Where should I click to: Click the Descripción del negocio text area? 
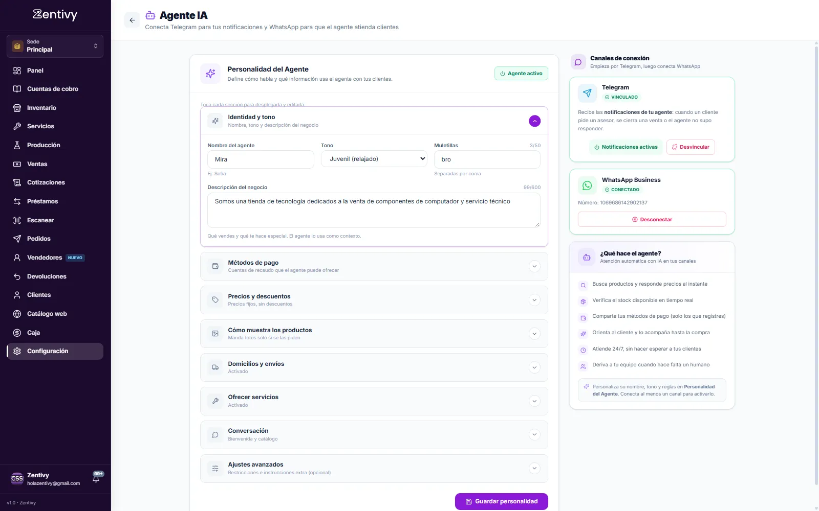click(x=374, y=210)
